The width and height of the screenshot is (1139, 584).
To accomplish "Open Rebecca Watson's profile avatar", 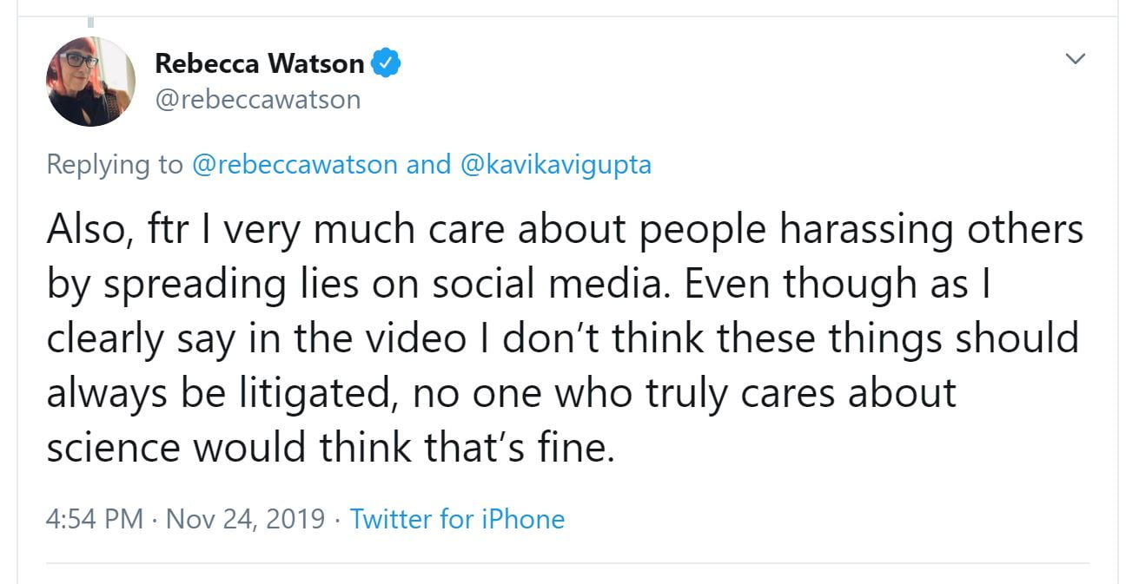I will click(90, 82).
